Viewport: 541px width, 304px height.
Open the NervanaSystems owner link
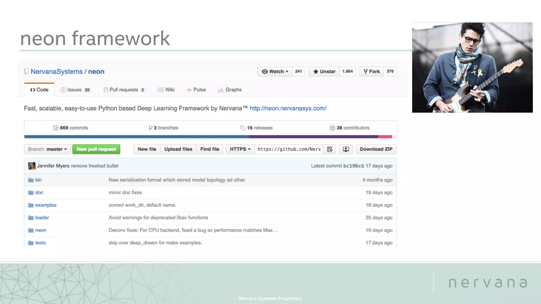click(57, 72)
